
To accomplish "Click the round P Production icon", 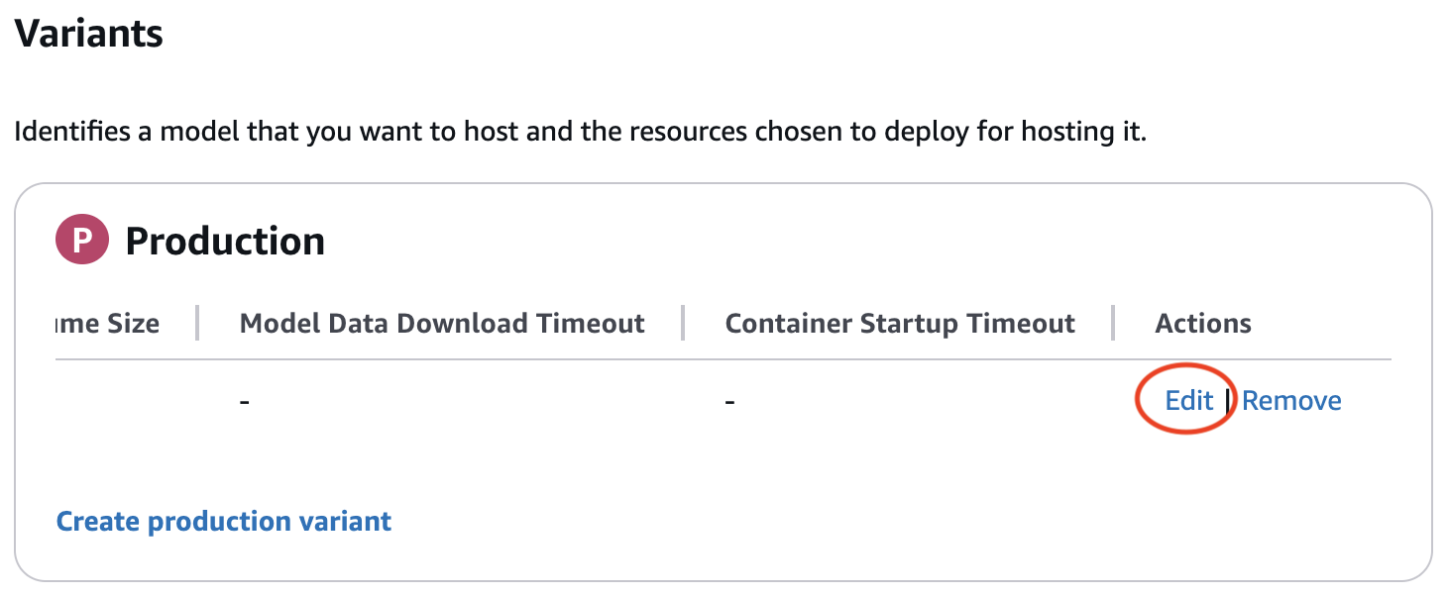I will [82, 242].
